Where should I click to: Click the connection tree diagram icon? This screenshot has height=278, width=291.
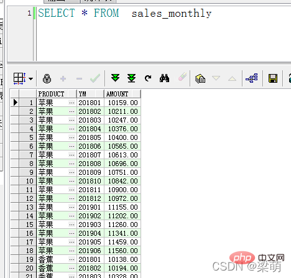pos(252,78)
